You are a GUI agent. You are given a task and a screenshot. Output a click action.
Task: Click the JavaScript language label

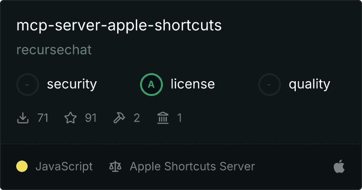coord(64,167)
